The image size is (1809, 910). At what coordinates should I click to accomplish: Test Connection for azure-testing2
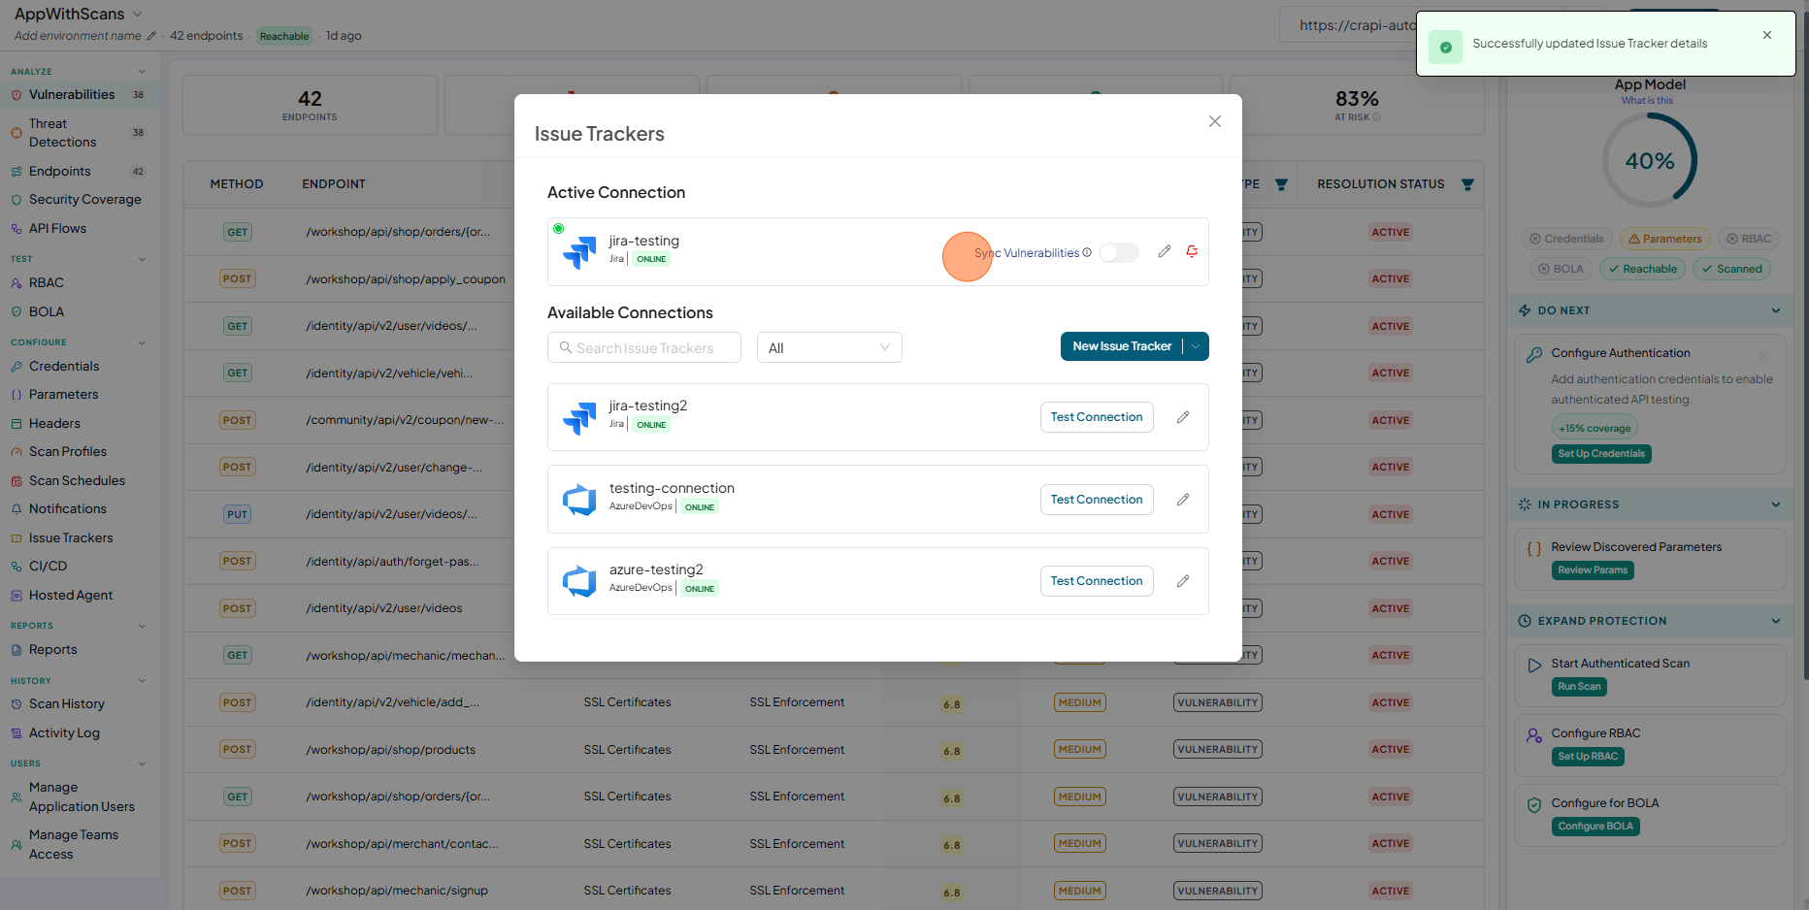point(1097,581)
